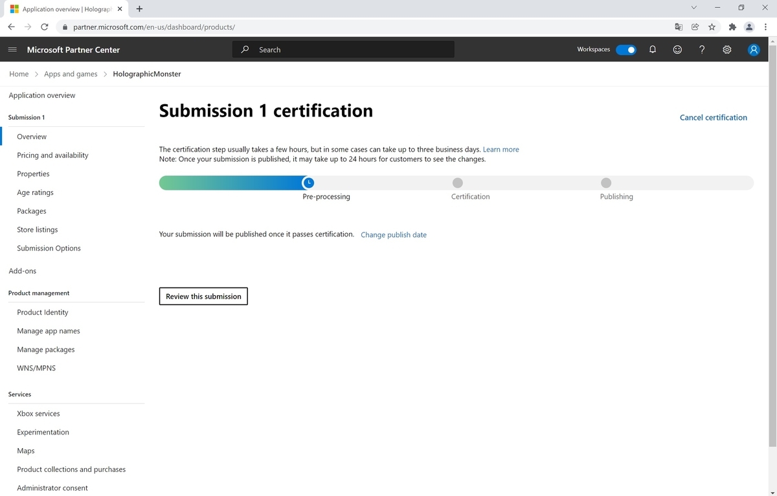Open Packages in sidebar
The width and height of the screenshot is (777, 496).
coord(32,211)
